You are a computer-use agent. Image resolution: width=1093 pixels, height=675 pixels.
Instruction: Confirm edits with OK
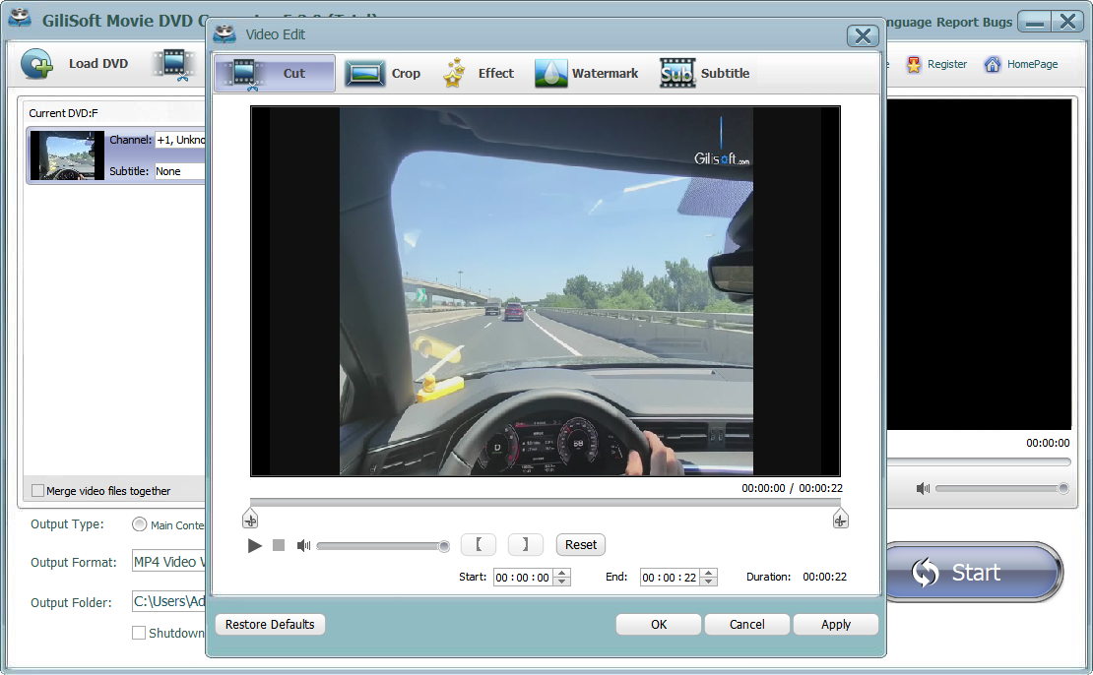(x=659, y=624)
